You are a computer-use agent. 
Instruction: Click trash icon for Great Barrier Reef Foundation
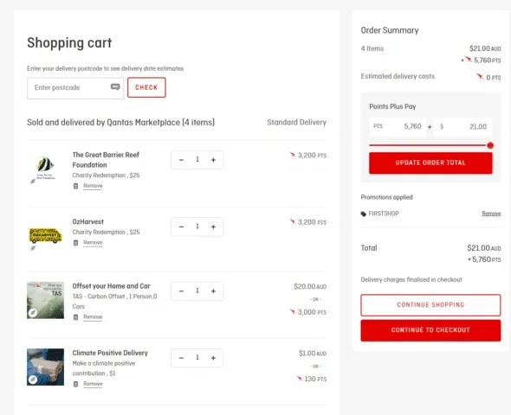(x=75, y=186)
